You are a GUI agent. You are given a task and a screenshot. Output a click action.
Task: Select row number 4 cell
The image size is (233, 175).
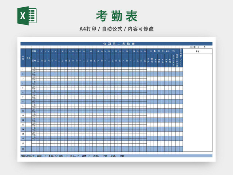coord(23,83)
